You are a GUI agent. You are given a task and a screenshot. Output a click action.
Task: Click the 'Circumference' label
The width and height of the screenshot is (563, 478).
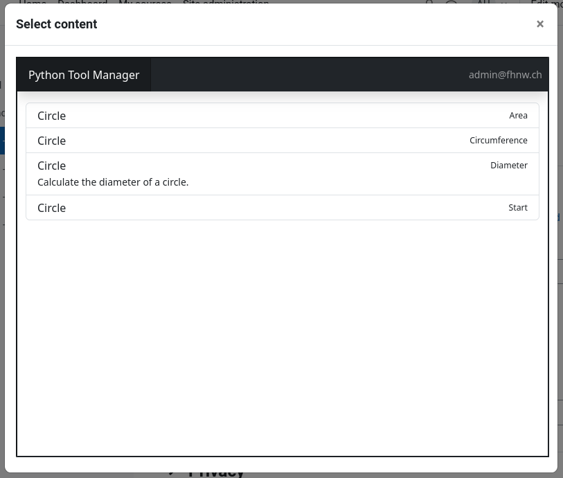coord(499,141)
